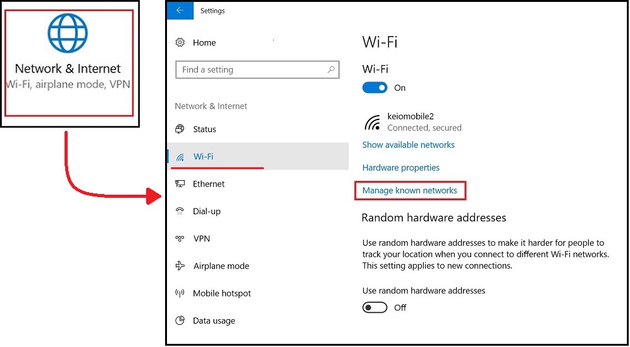Click the VPN icon in sidebar
This screenshot has height=347, width=630.
point(180,239)
